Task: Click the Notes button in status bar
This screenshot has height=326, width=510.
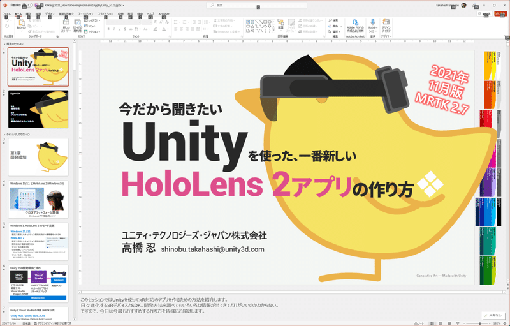Action: (x=419, y=323)
